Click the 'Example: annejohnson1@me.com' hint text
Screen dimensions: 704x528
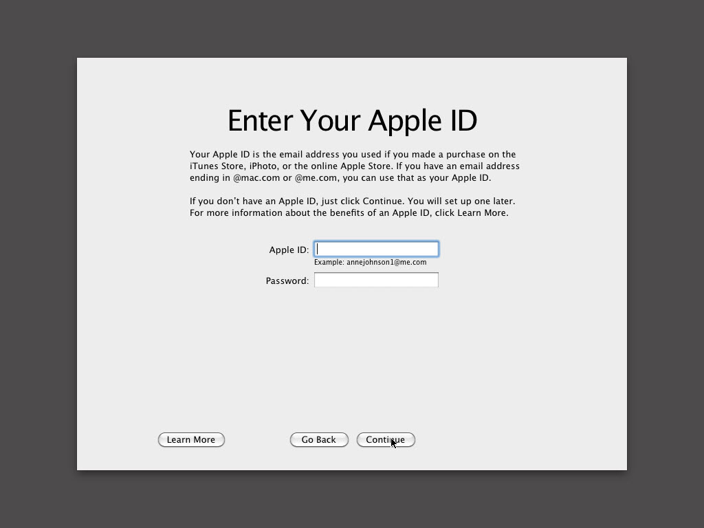tap(371, 262)
